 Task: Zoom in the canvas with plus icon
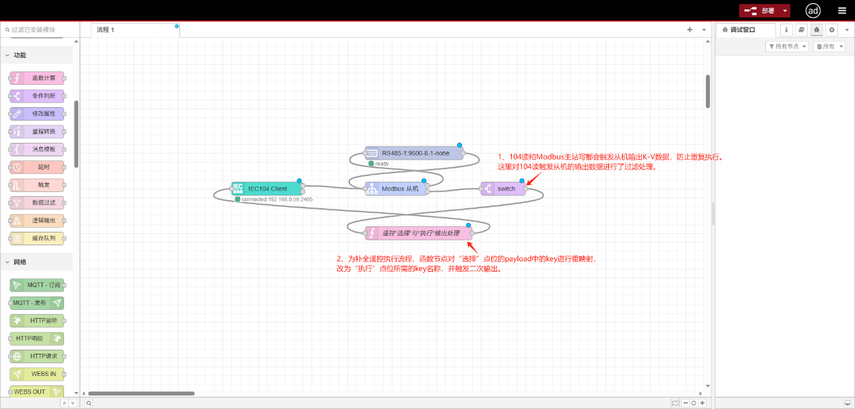click(702, 403)
